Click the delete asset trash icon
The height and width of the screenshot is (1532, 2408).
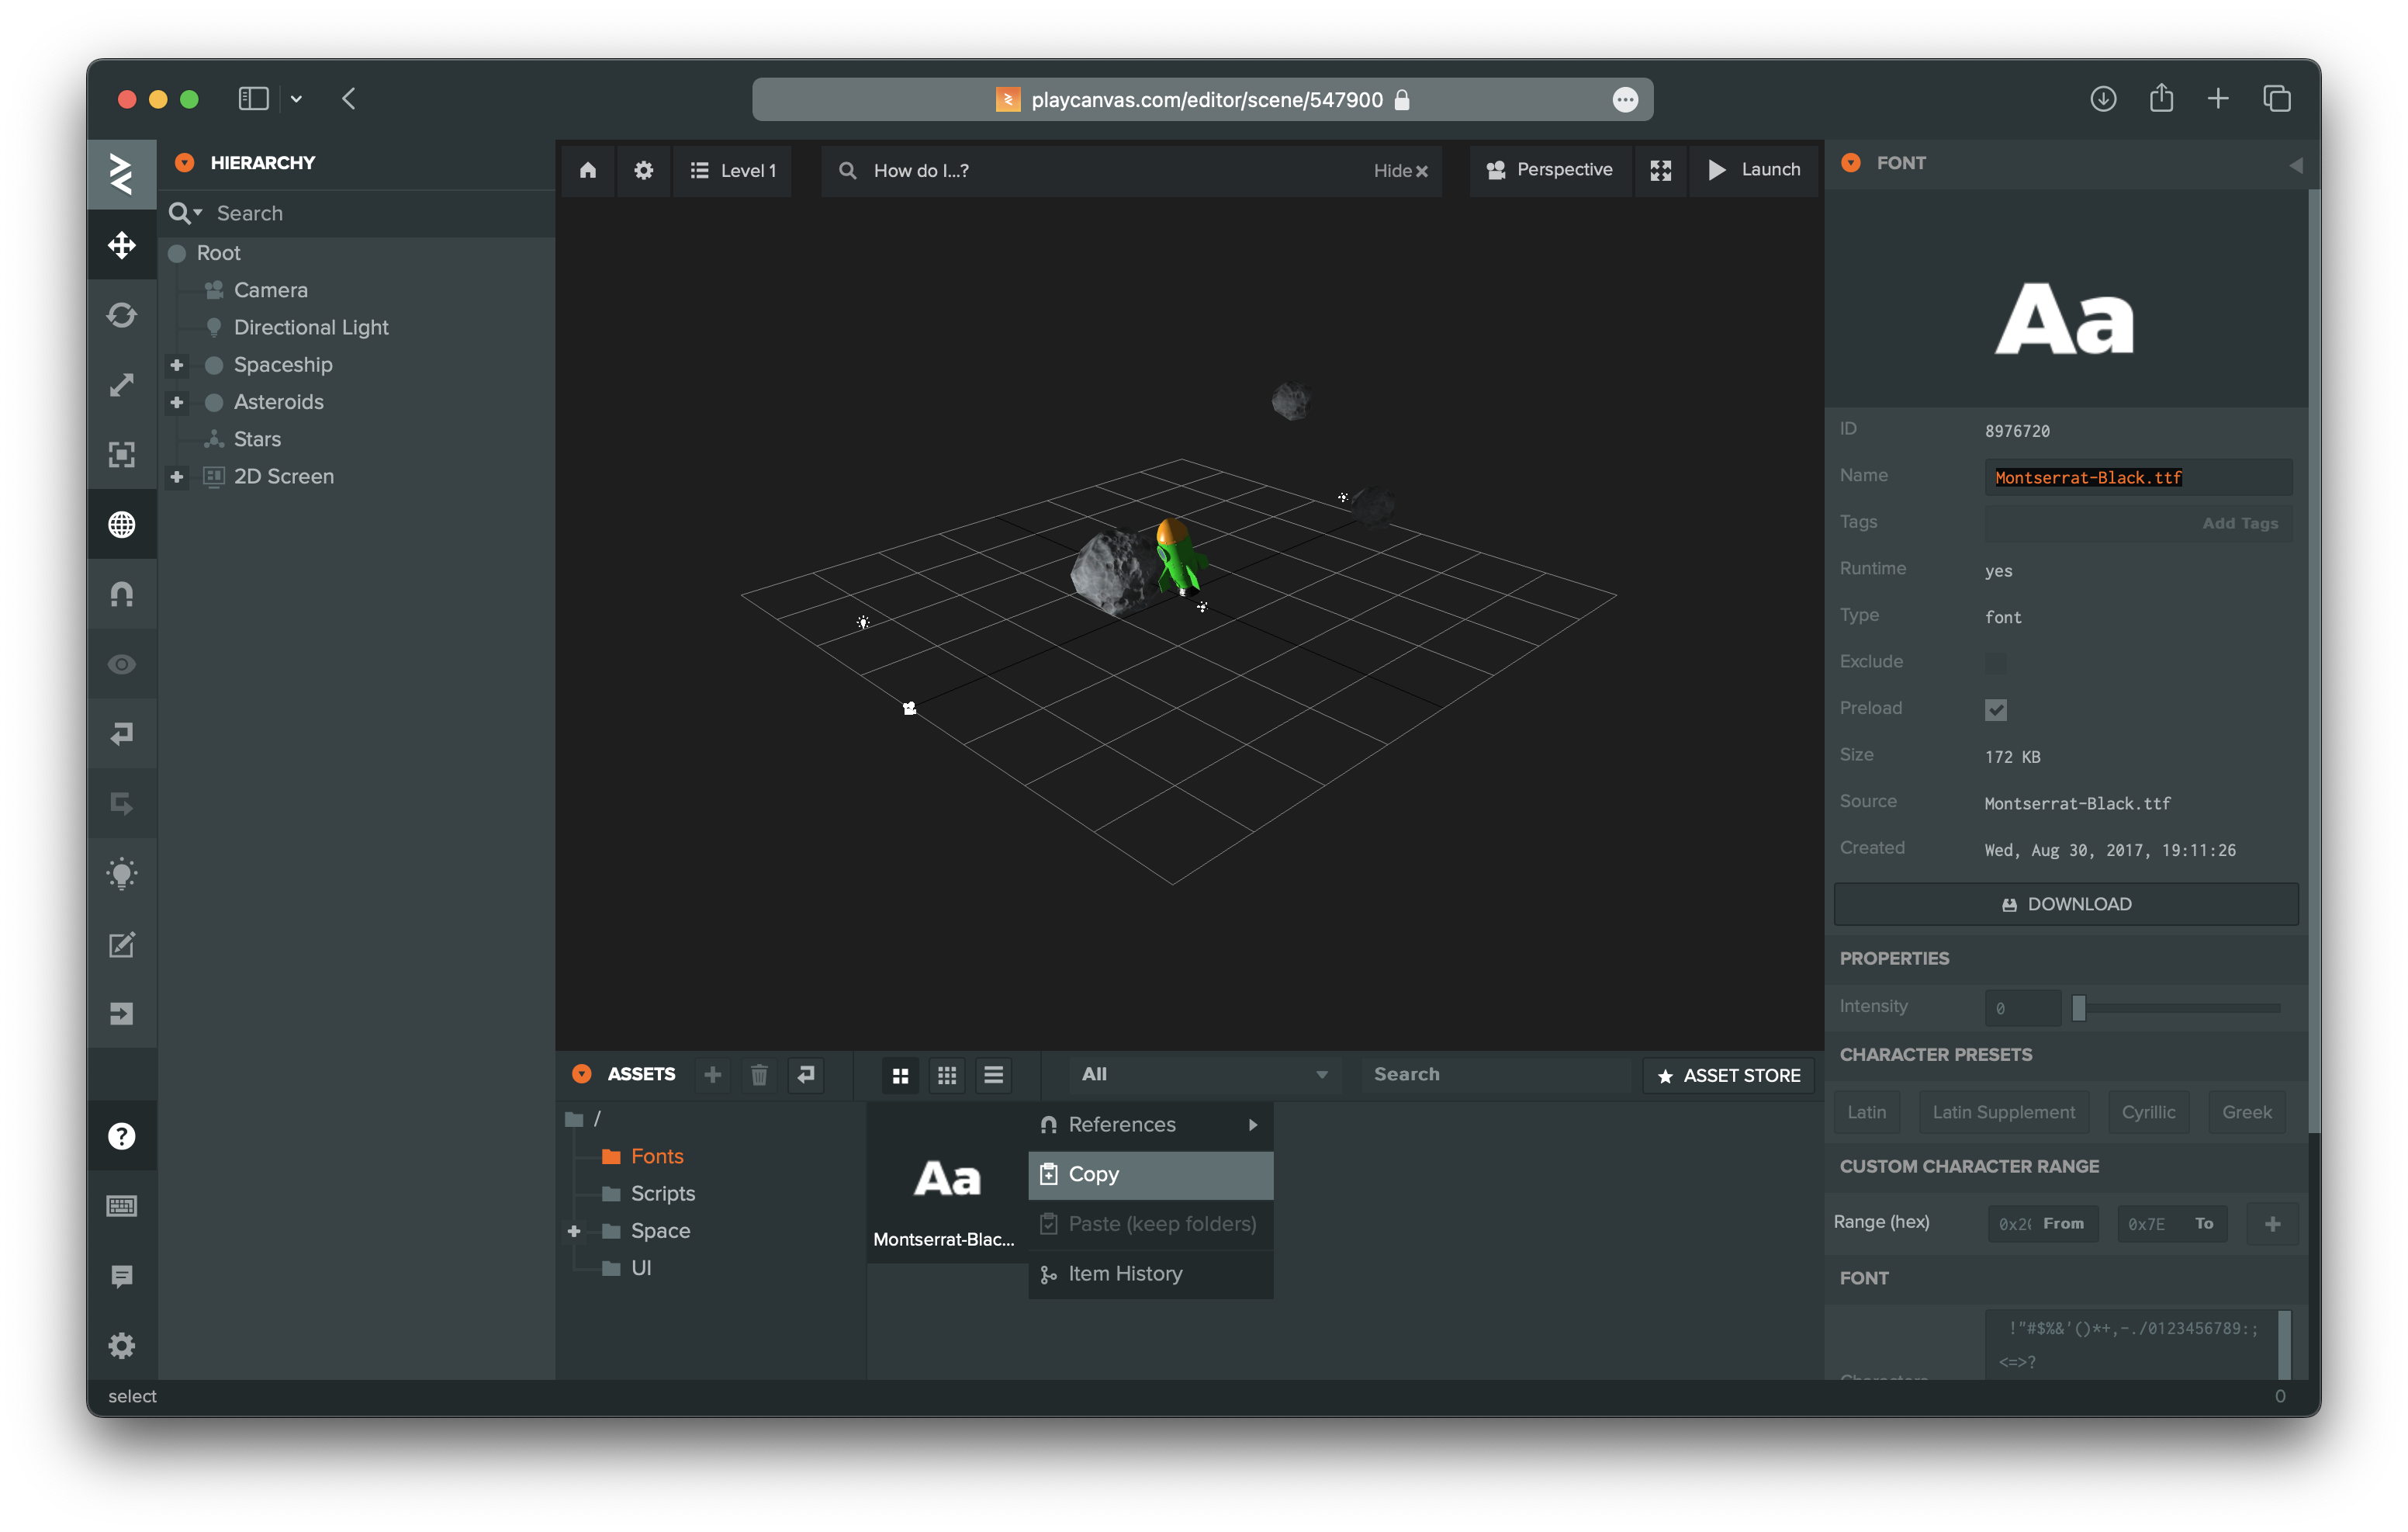(x=759, y=1073)
